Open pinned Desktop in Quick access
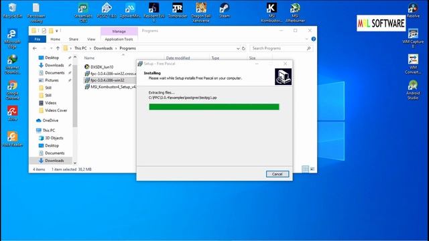 point(52,58)
